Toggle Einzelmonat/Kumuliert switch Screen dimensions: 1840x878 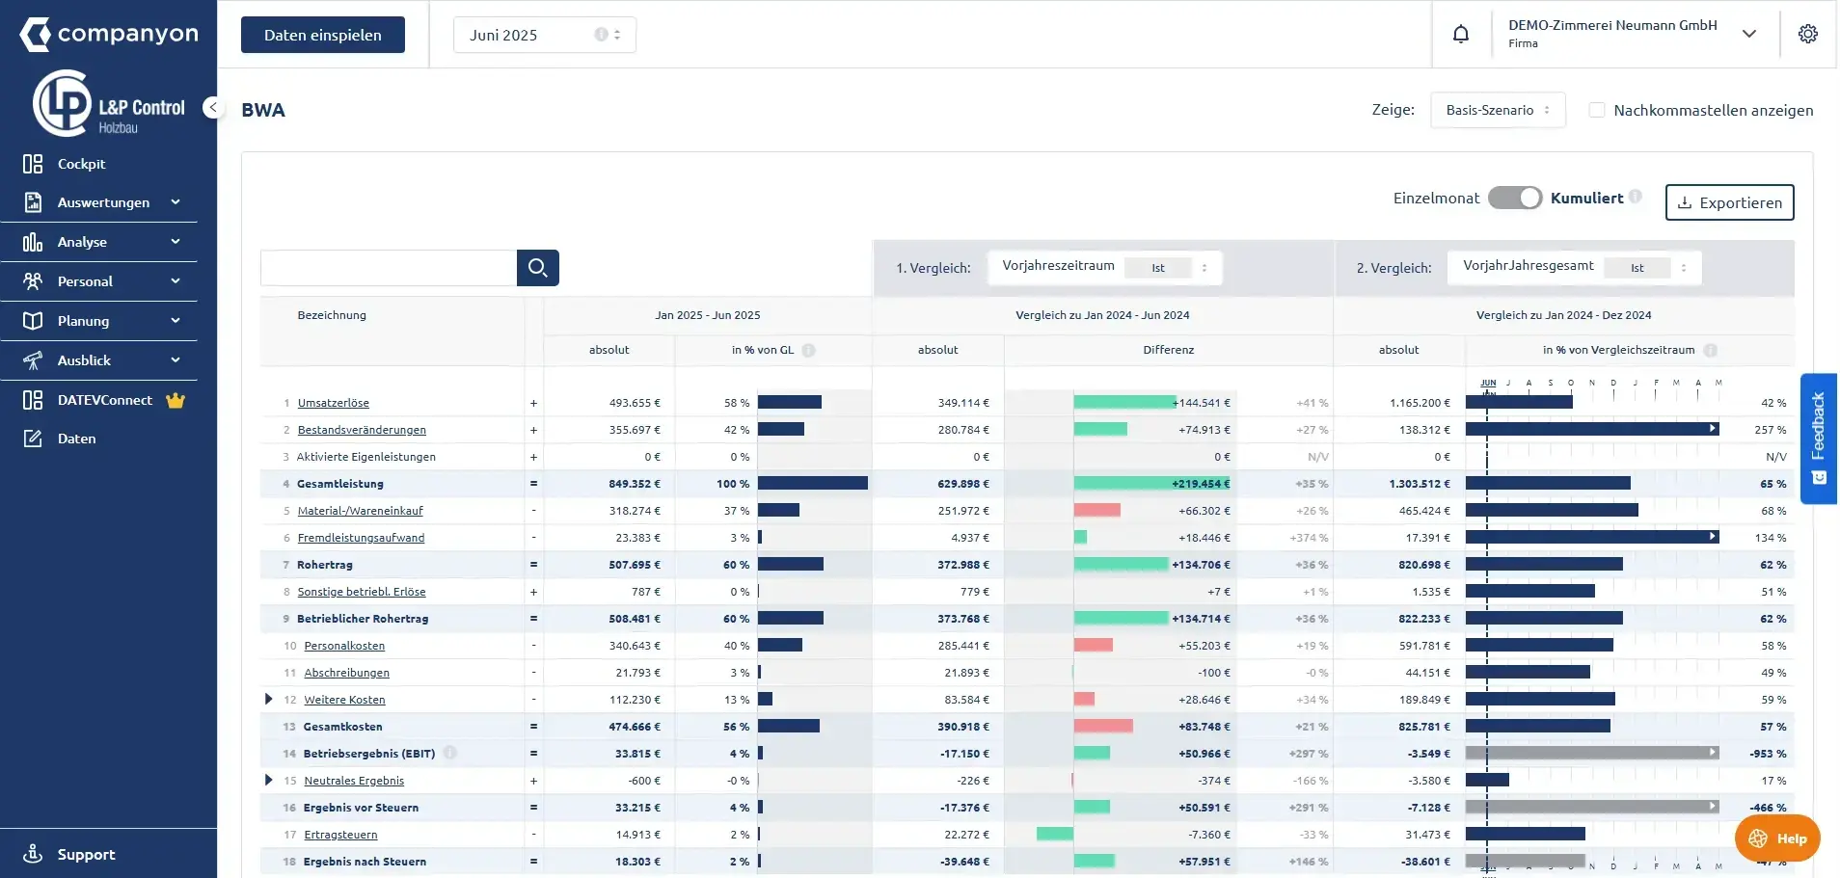click(1515, 198)
